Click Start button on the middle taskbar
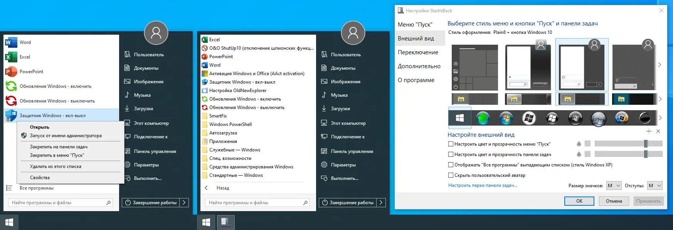 (206, 222)
